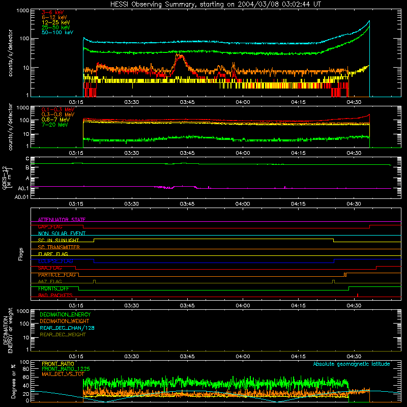Click the Absolute geomagnetic latitude label
The height and width of the screenshot is (407, 407).
click(352, 364)
